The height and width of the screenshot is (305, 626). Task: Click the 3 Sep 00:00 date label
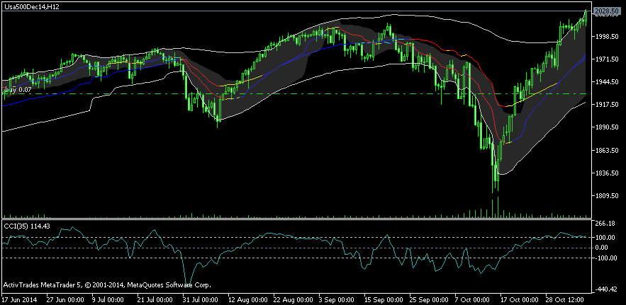(337, 299)
